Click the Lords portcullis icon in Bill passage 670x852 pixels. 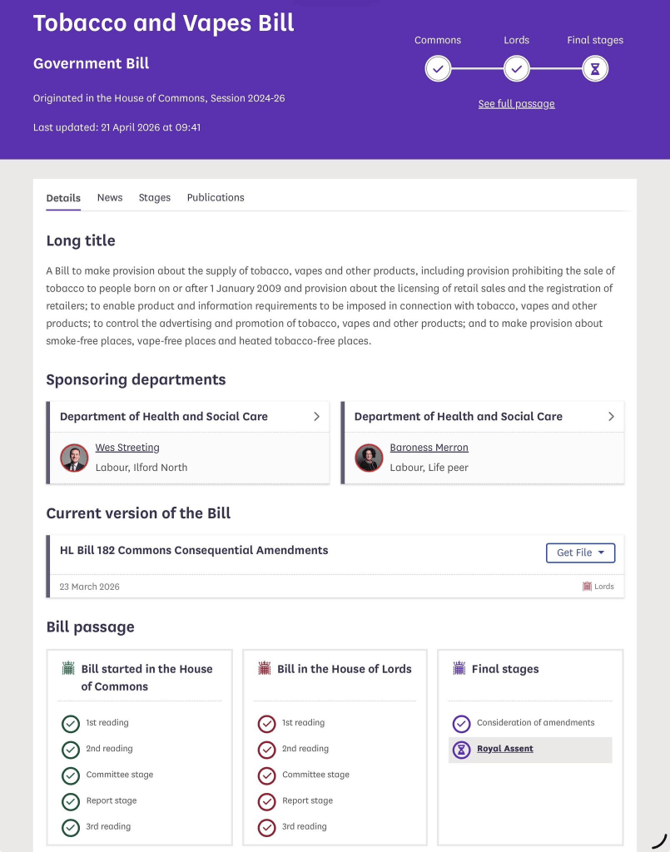pos(265,668)
